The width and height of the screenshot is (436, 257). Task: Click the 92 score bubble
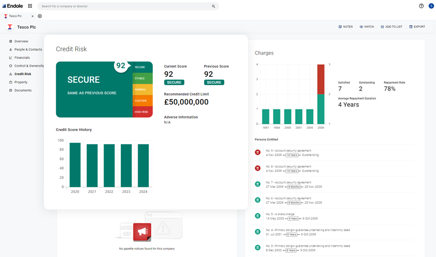(121, 66)
